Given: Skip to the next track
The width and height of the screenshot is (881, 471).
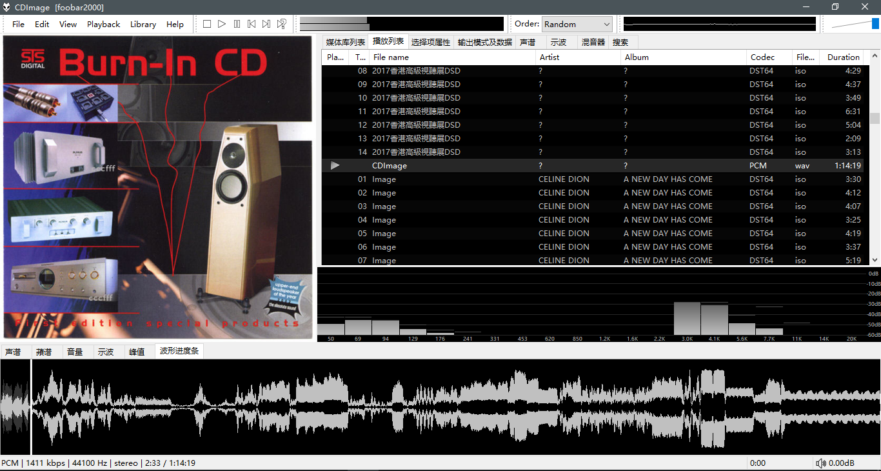Looking at the screenshot, I should pos(266,24).
